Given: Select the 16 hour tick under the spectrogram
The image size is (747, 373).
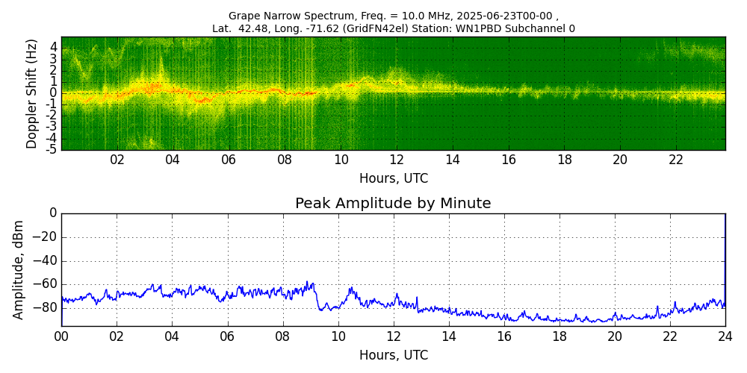Looking at the screenshot, I should [x=509, y=160].
